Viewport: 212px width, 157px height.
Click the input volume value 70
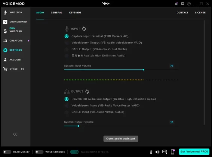(x=172, y=66)
